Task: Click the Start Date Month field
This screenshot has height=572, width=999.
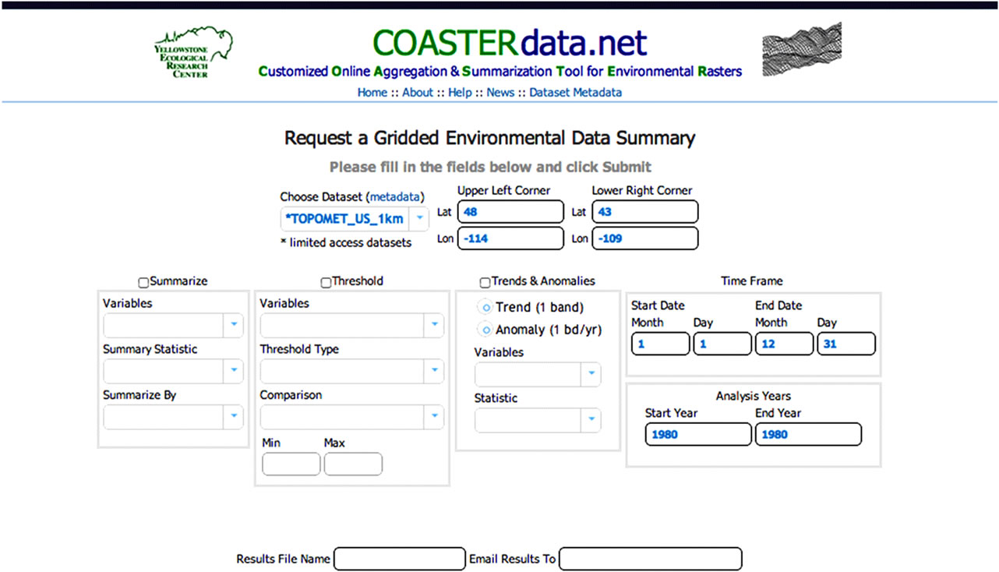Action: pos(660,344)
